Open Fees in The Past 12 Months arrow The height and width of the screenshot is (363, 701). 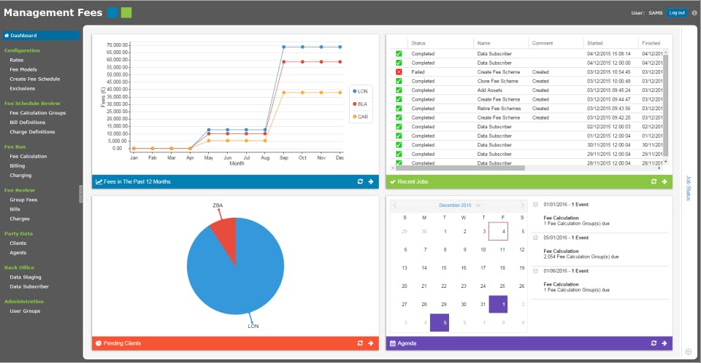click(x=371, y=181)
